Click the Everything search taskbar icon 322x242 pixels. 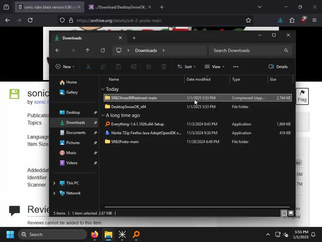(x=136, y=234)
